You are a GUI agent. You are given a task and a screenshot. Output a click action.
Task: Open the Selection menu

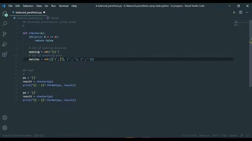pyautogui.click(x=28, y=6)
